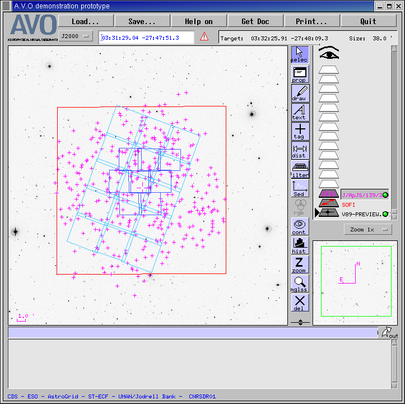Toggle the SOFI field-of-view plane
Viewport: 405px width, 404px height.
coord(348,205)
